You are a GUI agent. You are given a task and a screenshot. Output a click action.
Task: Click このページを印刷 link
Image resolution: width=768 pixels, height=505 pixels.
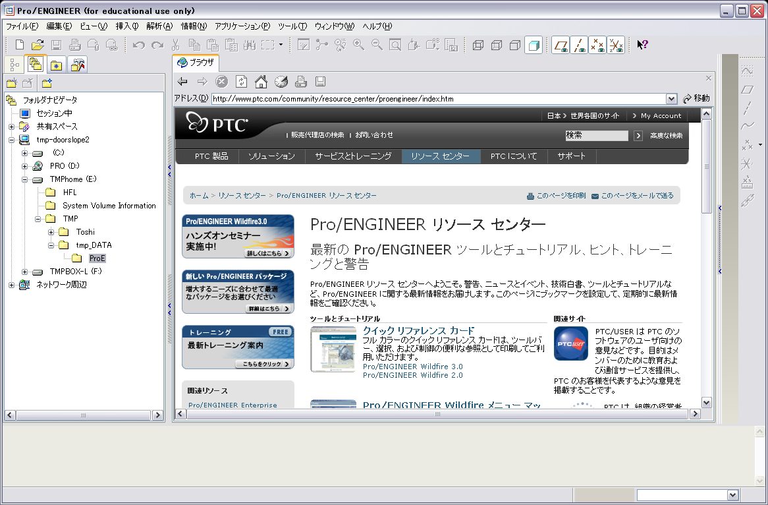(556, 196)
